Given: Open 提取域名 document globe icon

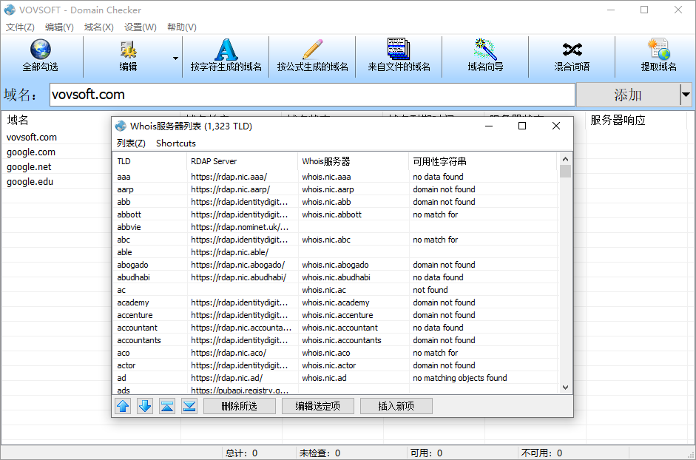Looking at the screenshot, I should (x=659, y=50).
